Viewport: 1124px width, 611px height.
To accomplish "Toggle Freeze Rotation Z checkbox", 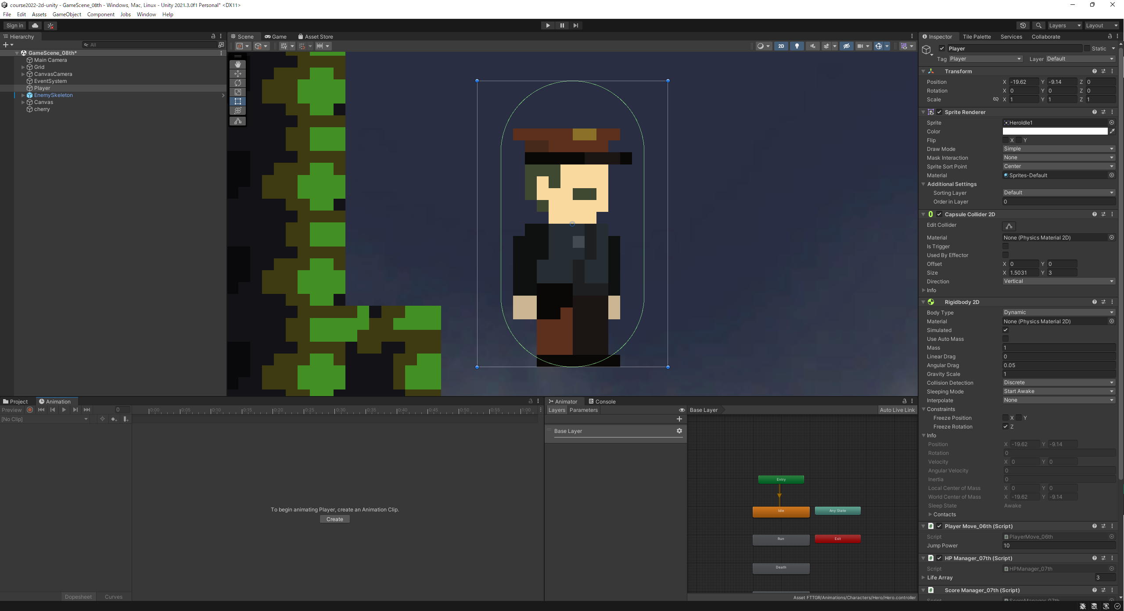I will pyautogui.click(x=1005, y=426).
